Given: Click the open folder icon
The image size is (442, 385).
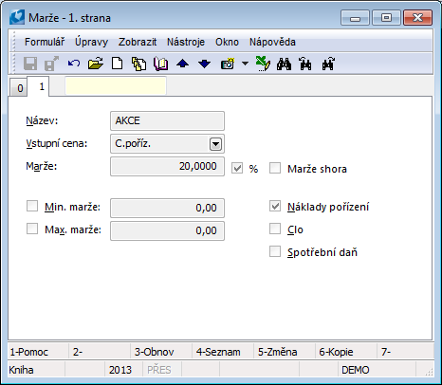Looking at the screenshot, I should point(96,64).
